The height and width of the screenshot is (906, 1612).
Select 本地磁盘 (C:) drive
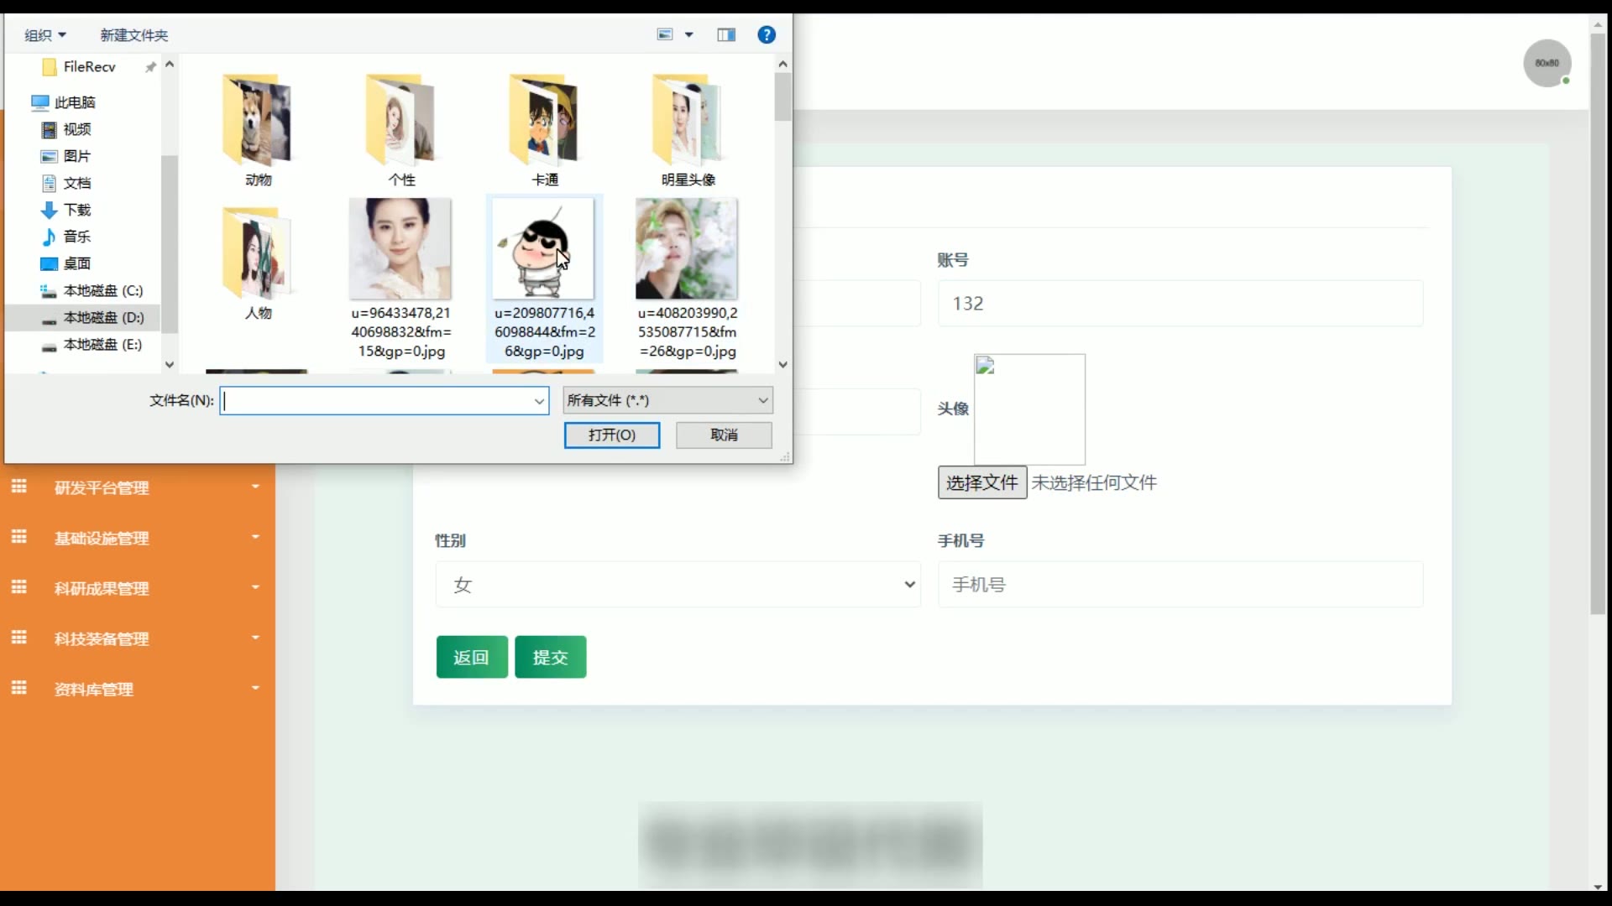[102, 290]
